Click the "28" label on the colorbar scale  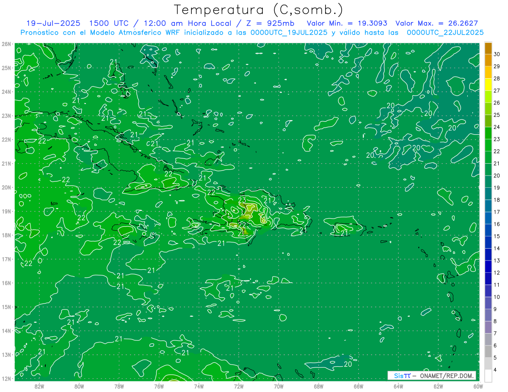pos(497,79)
